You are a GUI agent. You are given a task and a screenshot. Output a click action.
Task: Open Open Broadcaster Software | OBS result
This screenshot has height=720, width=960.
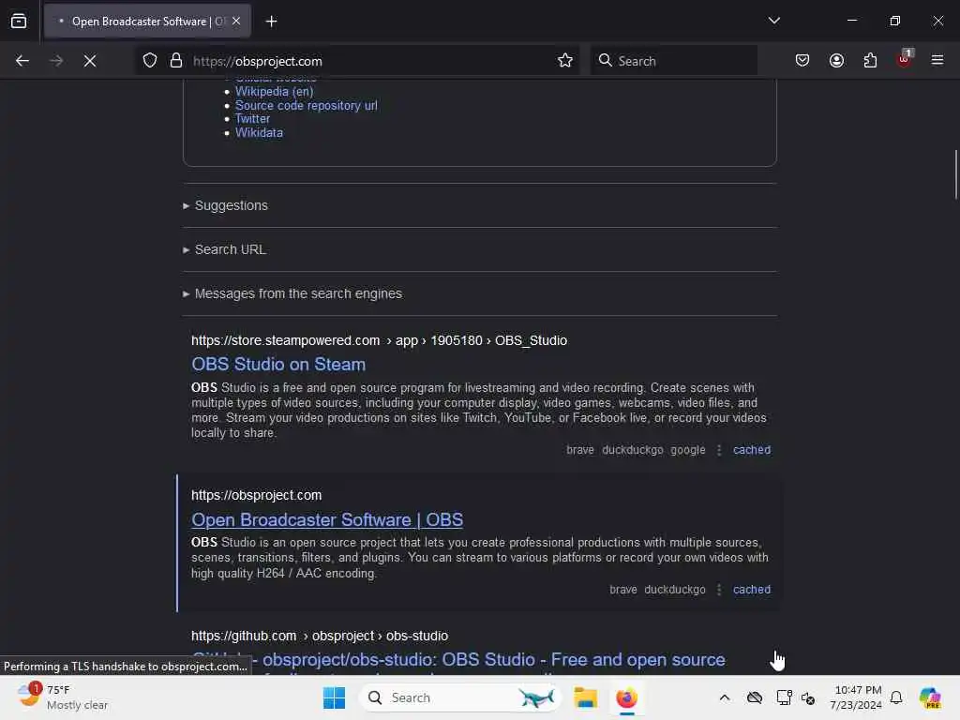coord(327,519)
